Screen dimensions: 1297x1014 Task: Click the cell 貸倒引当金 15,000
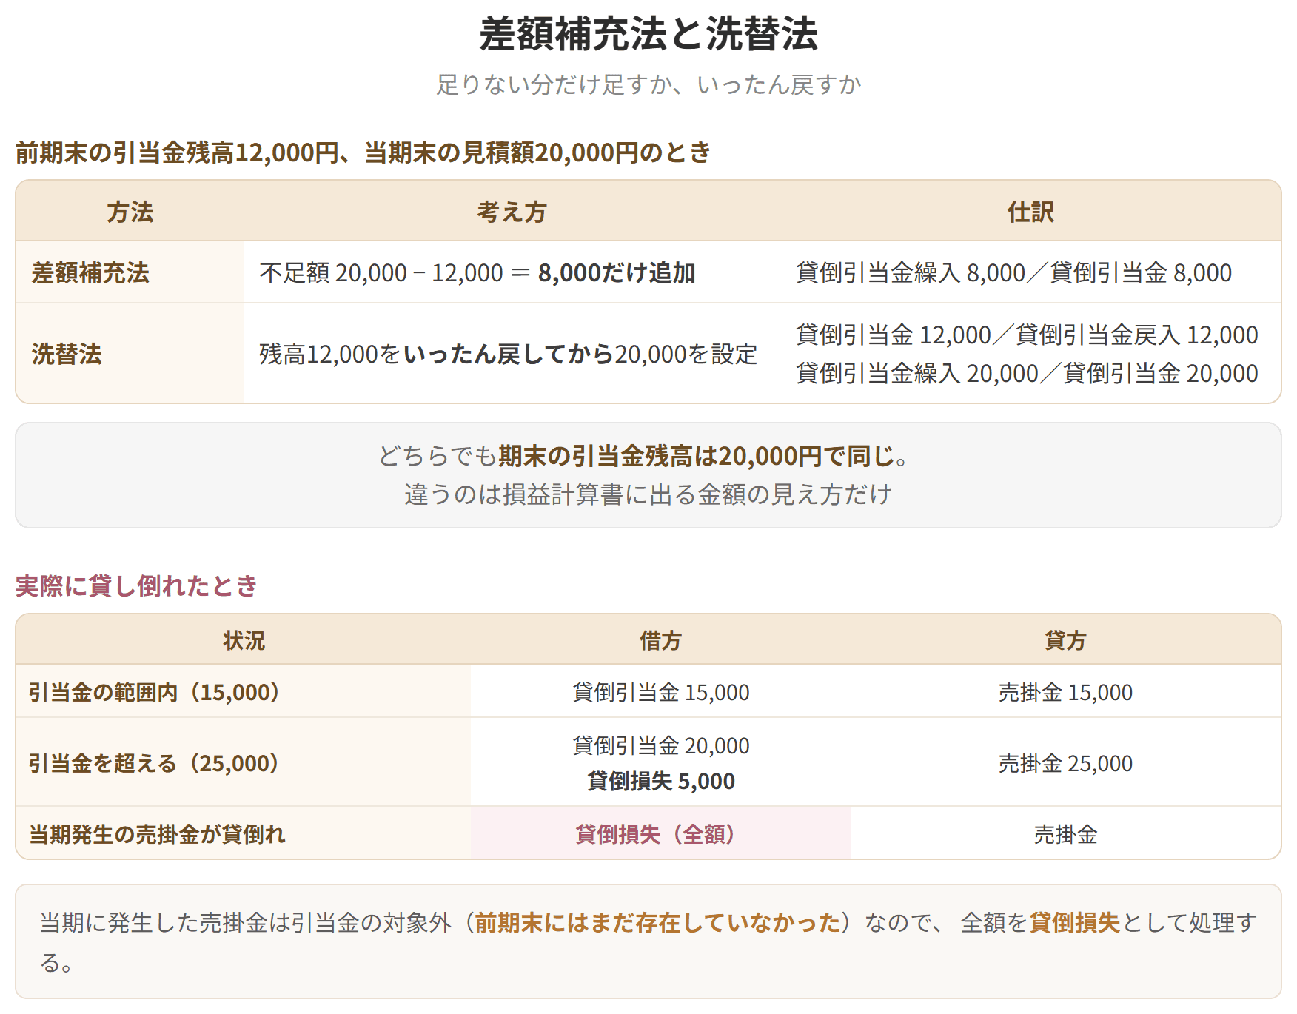(x=661, y=692)
